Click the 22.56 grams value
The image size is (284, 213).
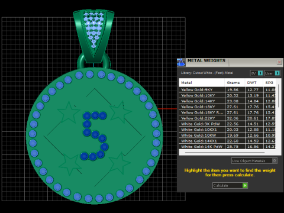click(x=233, y=124)
